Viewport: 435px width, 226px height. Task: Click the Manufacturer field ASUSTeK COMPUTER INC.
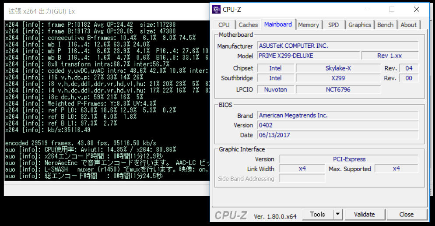click(x=337, y=46)
